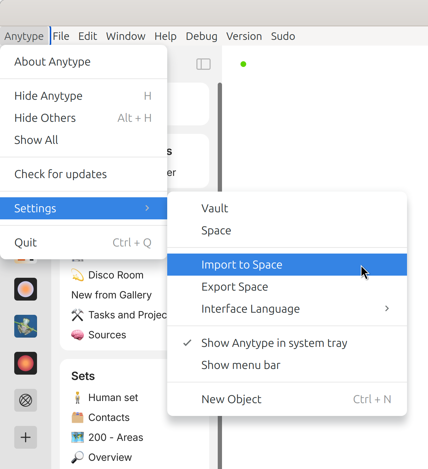The image size is (428, 469).
Task: Click Check for updates
Action: (x=60, y=174)
